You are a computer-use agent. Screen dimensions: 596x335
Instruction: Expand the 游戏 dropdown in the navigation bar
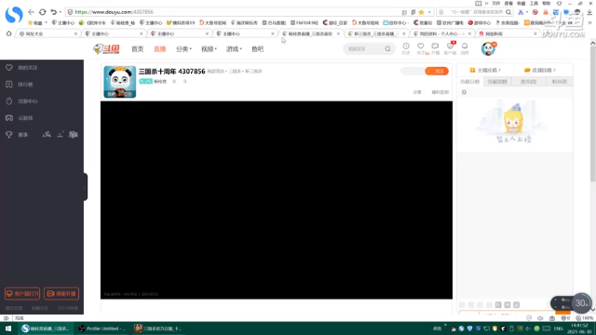coord(234,49)
